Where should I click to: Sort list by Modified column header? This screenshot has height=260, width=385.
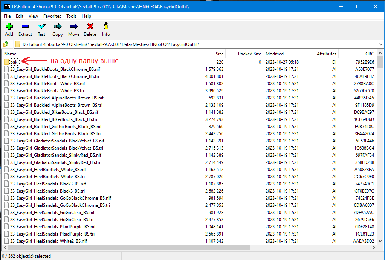(274, 54)
